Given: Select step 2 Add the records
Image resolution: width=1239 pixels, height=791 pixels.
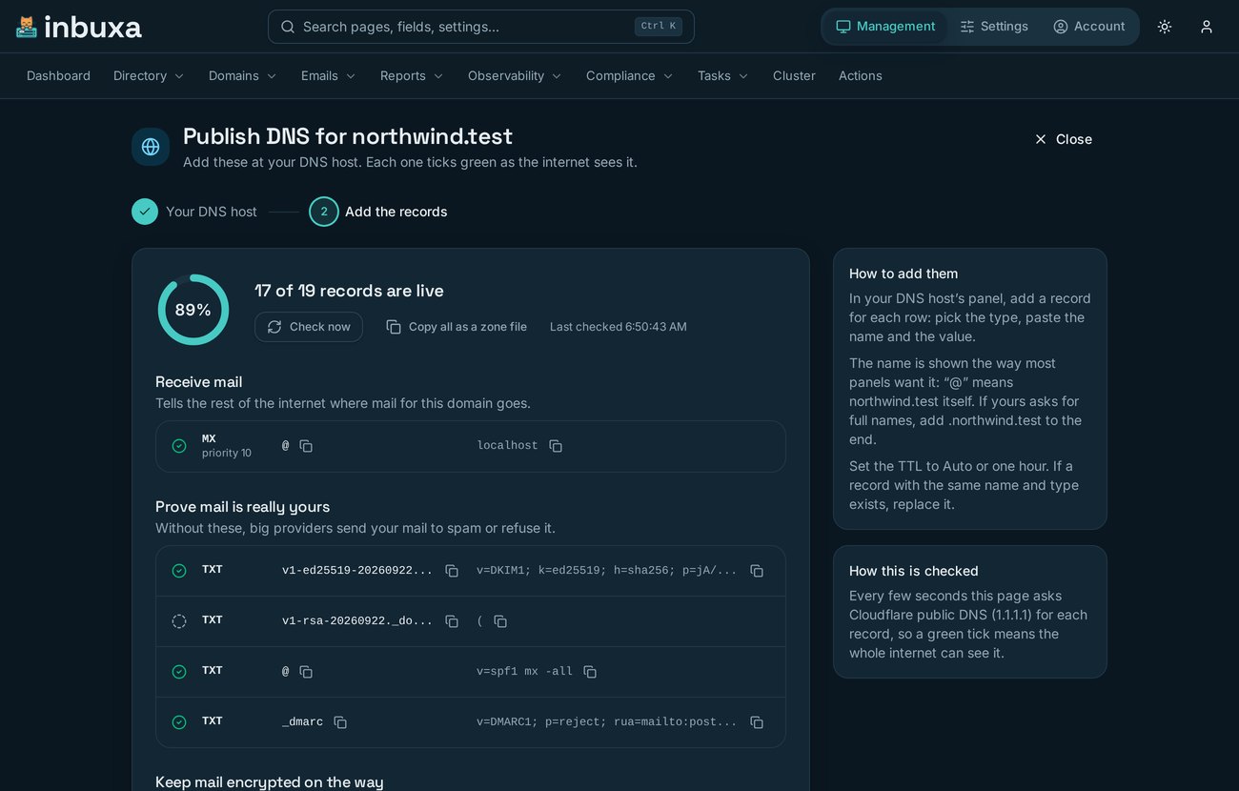Looking at the screenshot, I should point(378,212).
